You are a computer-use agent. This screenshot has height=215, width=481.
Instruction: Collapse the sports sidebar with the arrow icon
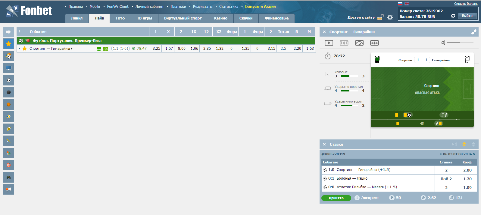click(x=8, y=32)
